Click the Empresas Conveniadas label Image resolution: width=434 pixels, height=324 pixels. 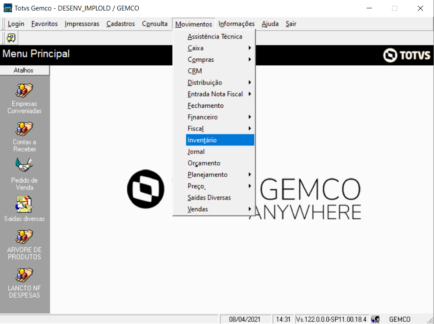point(24,107)
